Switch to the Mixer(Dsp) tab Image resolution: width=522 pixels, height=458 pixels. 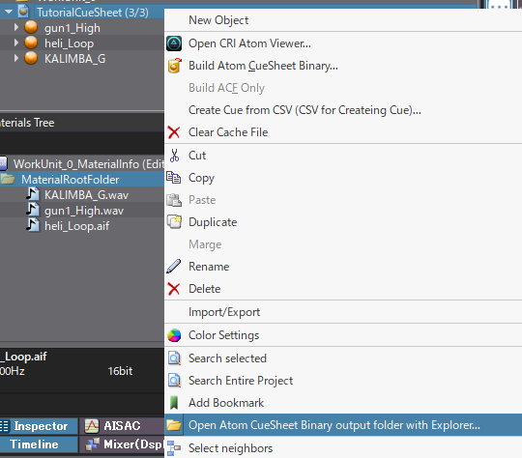pyautogui.click(x=122, y=444)
